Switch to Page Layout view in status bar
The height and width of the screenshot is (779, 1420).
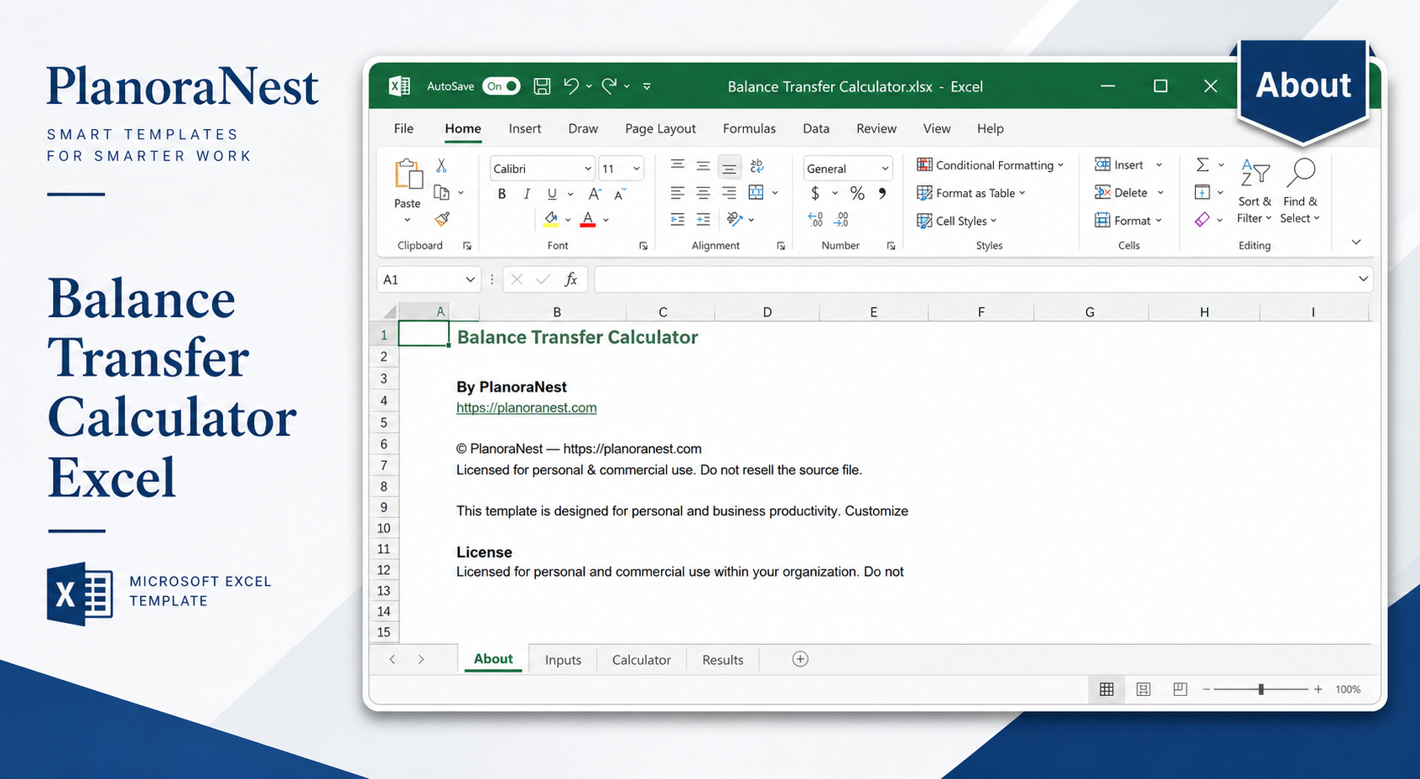1143,689
